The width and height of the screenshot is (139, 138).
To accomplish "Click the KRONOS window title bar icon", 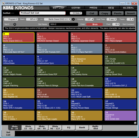I will coord(3,3).
